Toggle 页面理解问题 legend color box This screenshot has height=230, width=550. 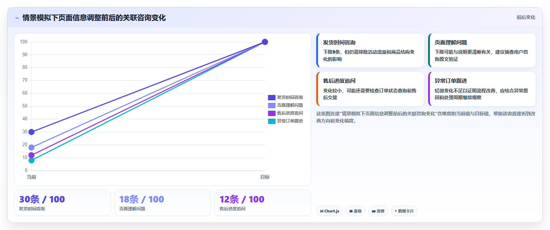pos(271,105)
